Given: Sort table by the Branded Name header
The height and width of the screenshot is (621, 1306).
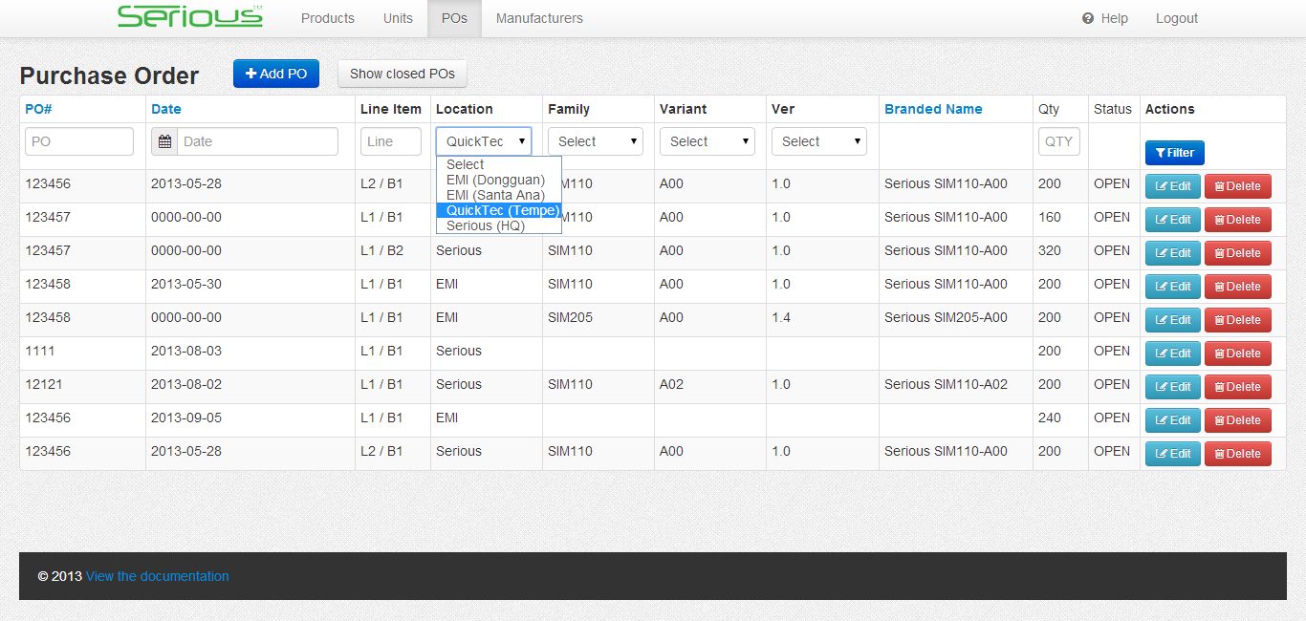Looking at the screenshot, I should pos(933,109).
